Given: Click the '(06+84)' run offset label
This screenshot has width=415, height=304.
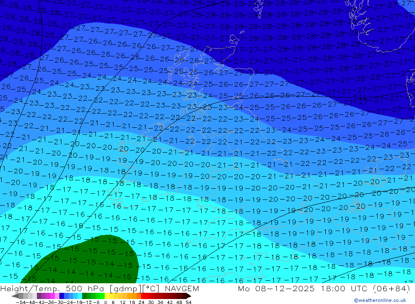Looking at the screenshot, I should (392, 289).
